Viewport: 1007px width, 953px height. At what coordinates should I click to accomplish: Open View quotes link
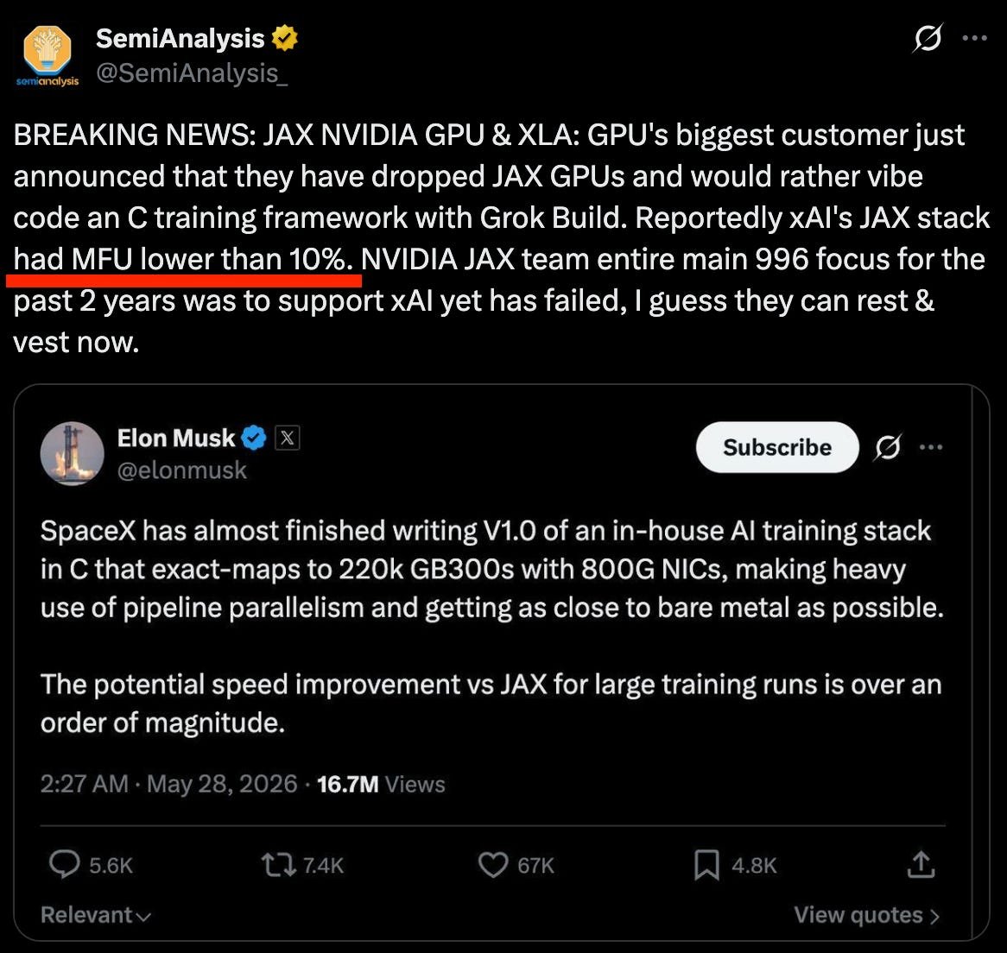(867, 914)
